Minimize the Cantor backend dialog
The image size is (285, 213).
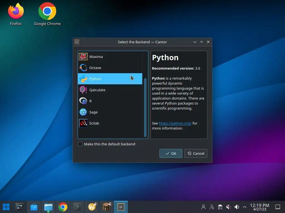coord(195,42)
